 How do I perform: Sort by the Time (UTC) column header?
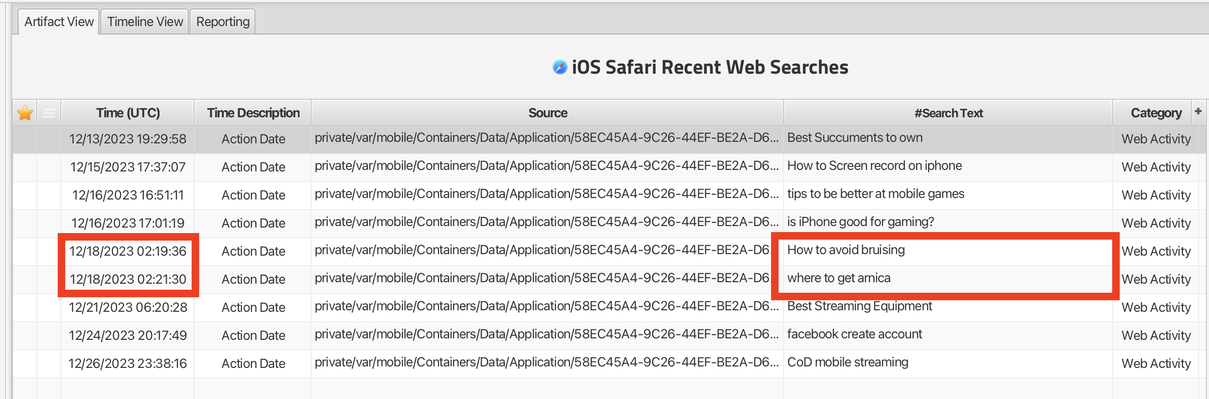point(128,113)
